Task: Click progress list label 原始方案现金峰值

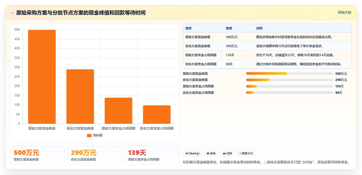Action: [195, 74]
